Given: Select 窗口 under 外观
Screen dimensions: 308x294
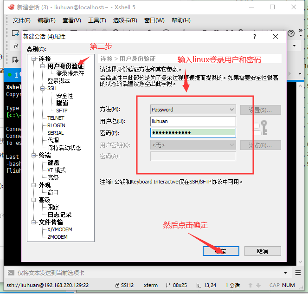Looking at the screenshot, I should click(x=53, y=192).
